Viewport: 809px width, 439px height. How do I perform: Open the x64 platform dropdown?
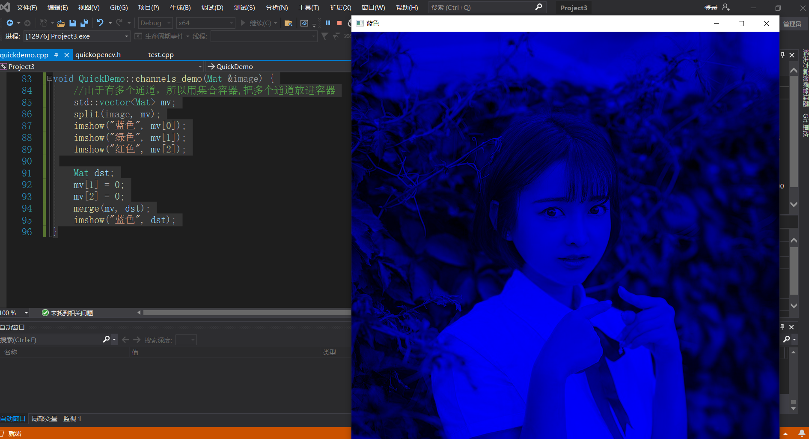click(206, 23)
